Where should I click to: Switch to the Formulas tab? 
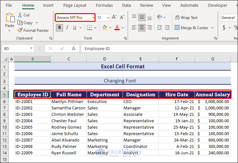tap(104, 5)
